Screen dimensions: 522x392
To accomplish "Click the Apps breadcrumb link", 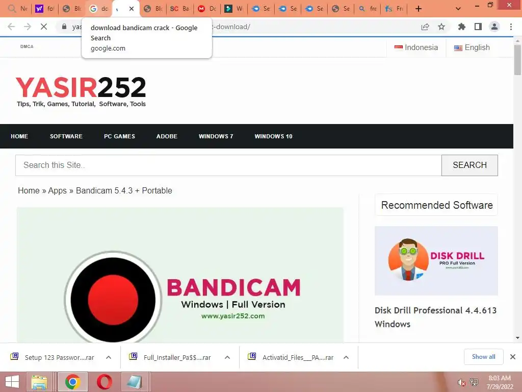I will 57,191.
